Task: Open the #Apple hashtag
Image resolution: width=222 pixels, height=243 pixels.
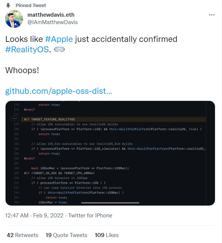Action: (59, 39)
